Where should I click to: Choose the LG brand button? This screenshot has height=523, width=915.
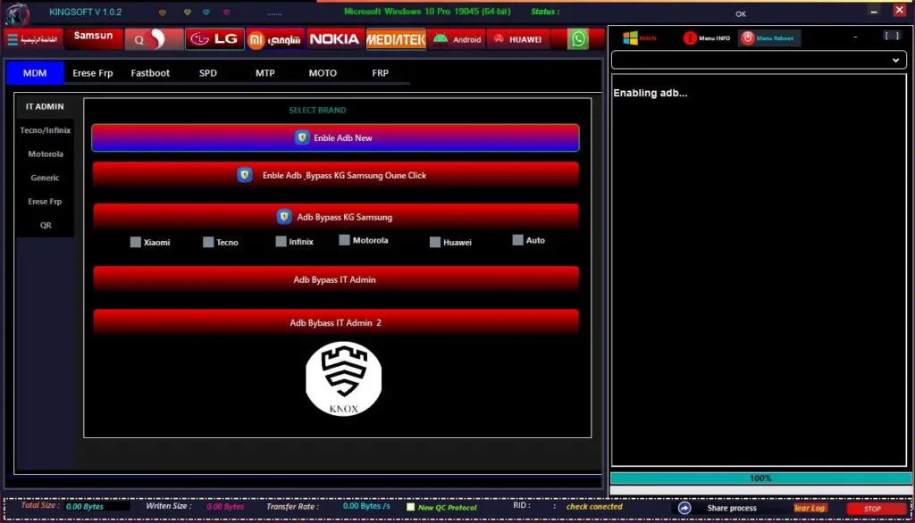click(x=214, y=39)
